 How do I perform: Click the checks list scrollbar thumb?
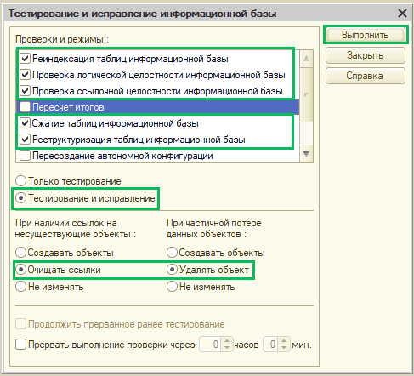click(306, 94)
